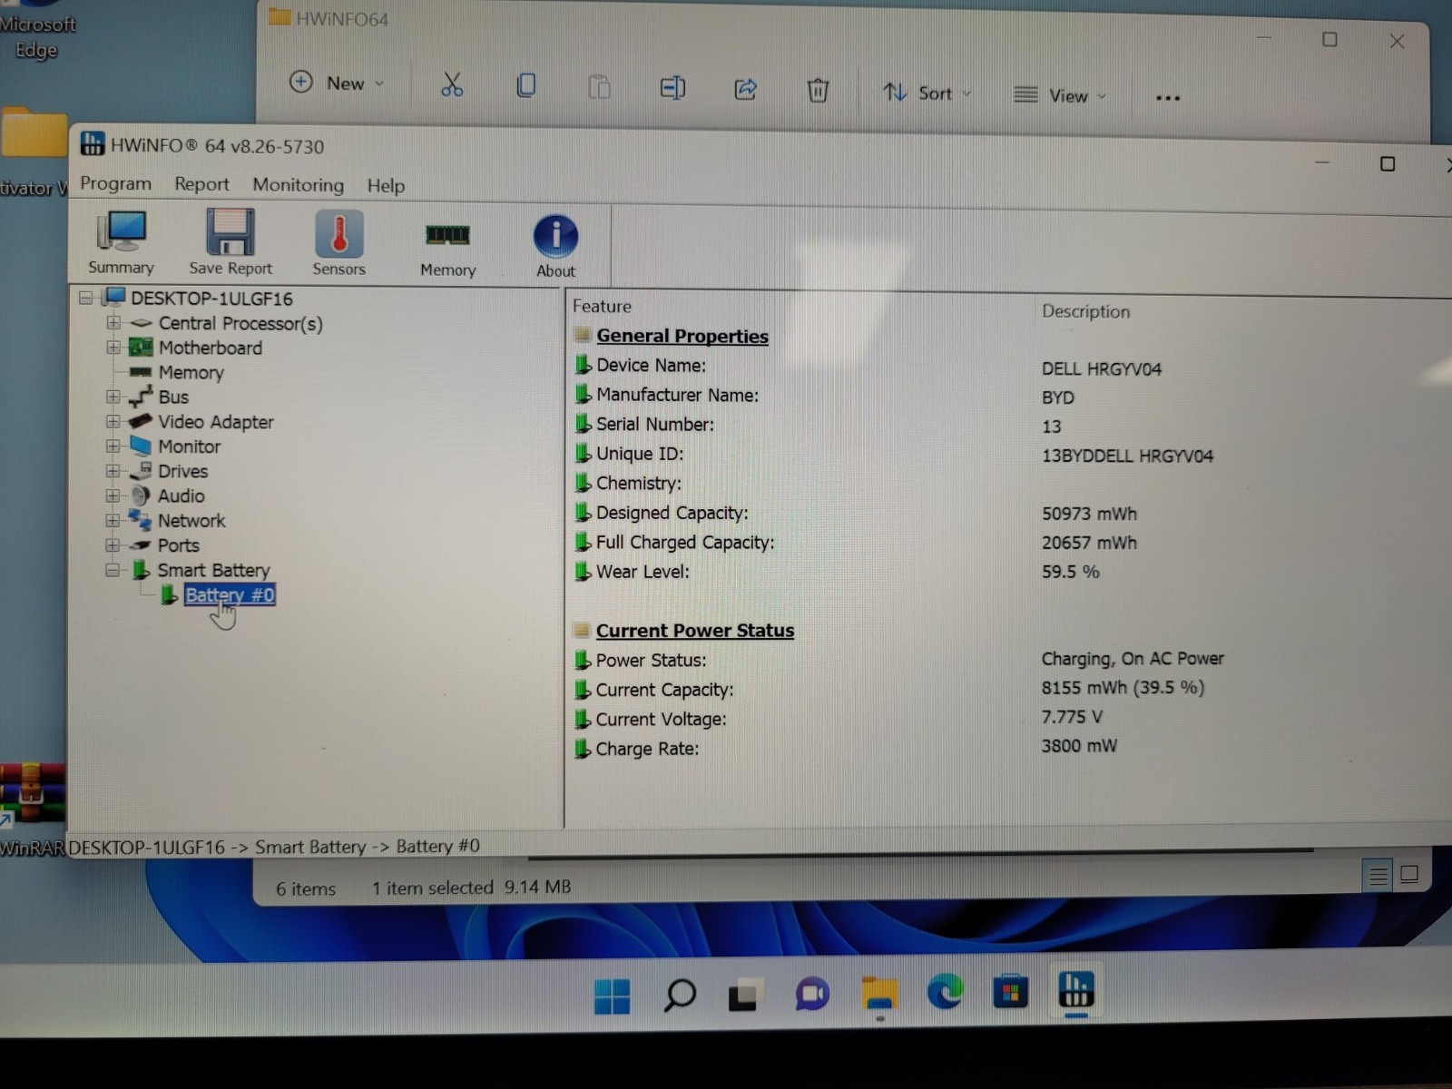Expand the Network tree node
1452x1089 pixels.
pos(113,520)
